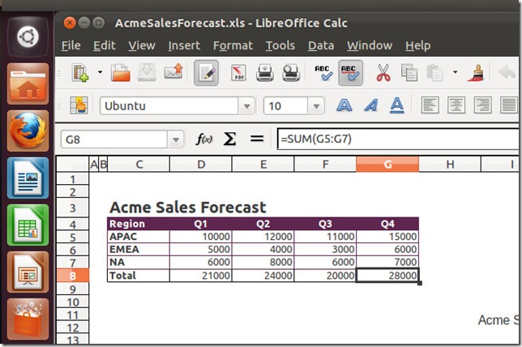The height and width of the screenshot is (347, 522).
Task: Expand the font name dropdown arrow
Action: coord(246,106)
